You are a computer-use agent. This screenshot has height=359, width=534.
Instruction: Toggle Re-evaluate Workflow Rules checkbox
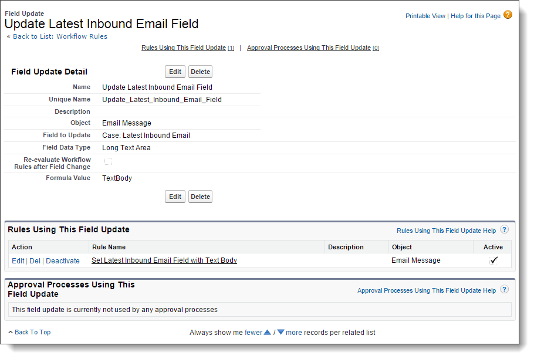pyautogui.click(x=108, y=161)
